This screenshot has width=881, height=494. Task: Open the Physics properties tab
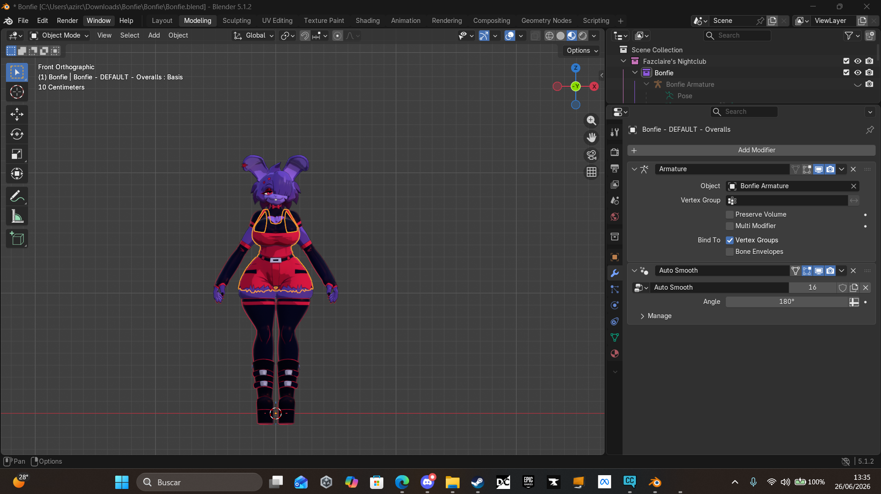pos(615,305)
